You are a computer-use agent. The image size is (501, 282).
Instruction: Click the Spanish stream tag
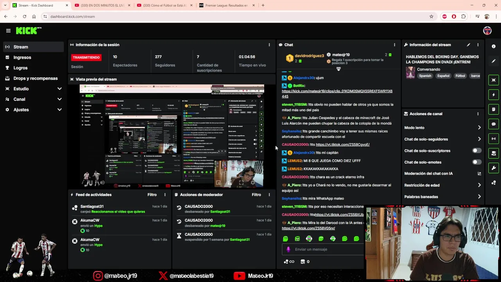(x=425, y=76)
